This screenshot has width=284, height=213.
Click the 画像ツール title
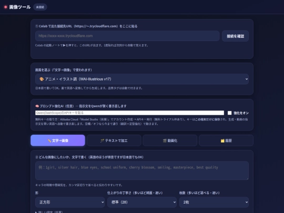pyautogui.click(x=20, y=7)
